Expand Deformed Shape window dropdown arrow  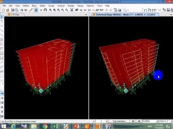pos(171,15)
